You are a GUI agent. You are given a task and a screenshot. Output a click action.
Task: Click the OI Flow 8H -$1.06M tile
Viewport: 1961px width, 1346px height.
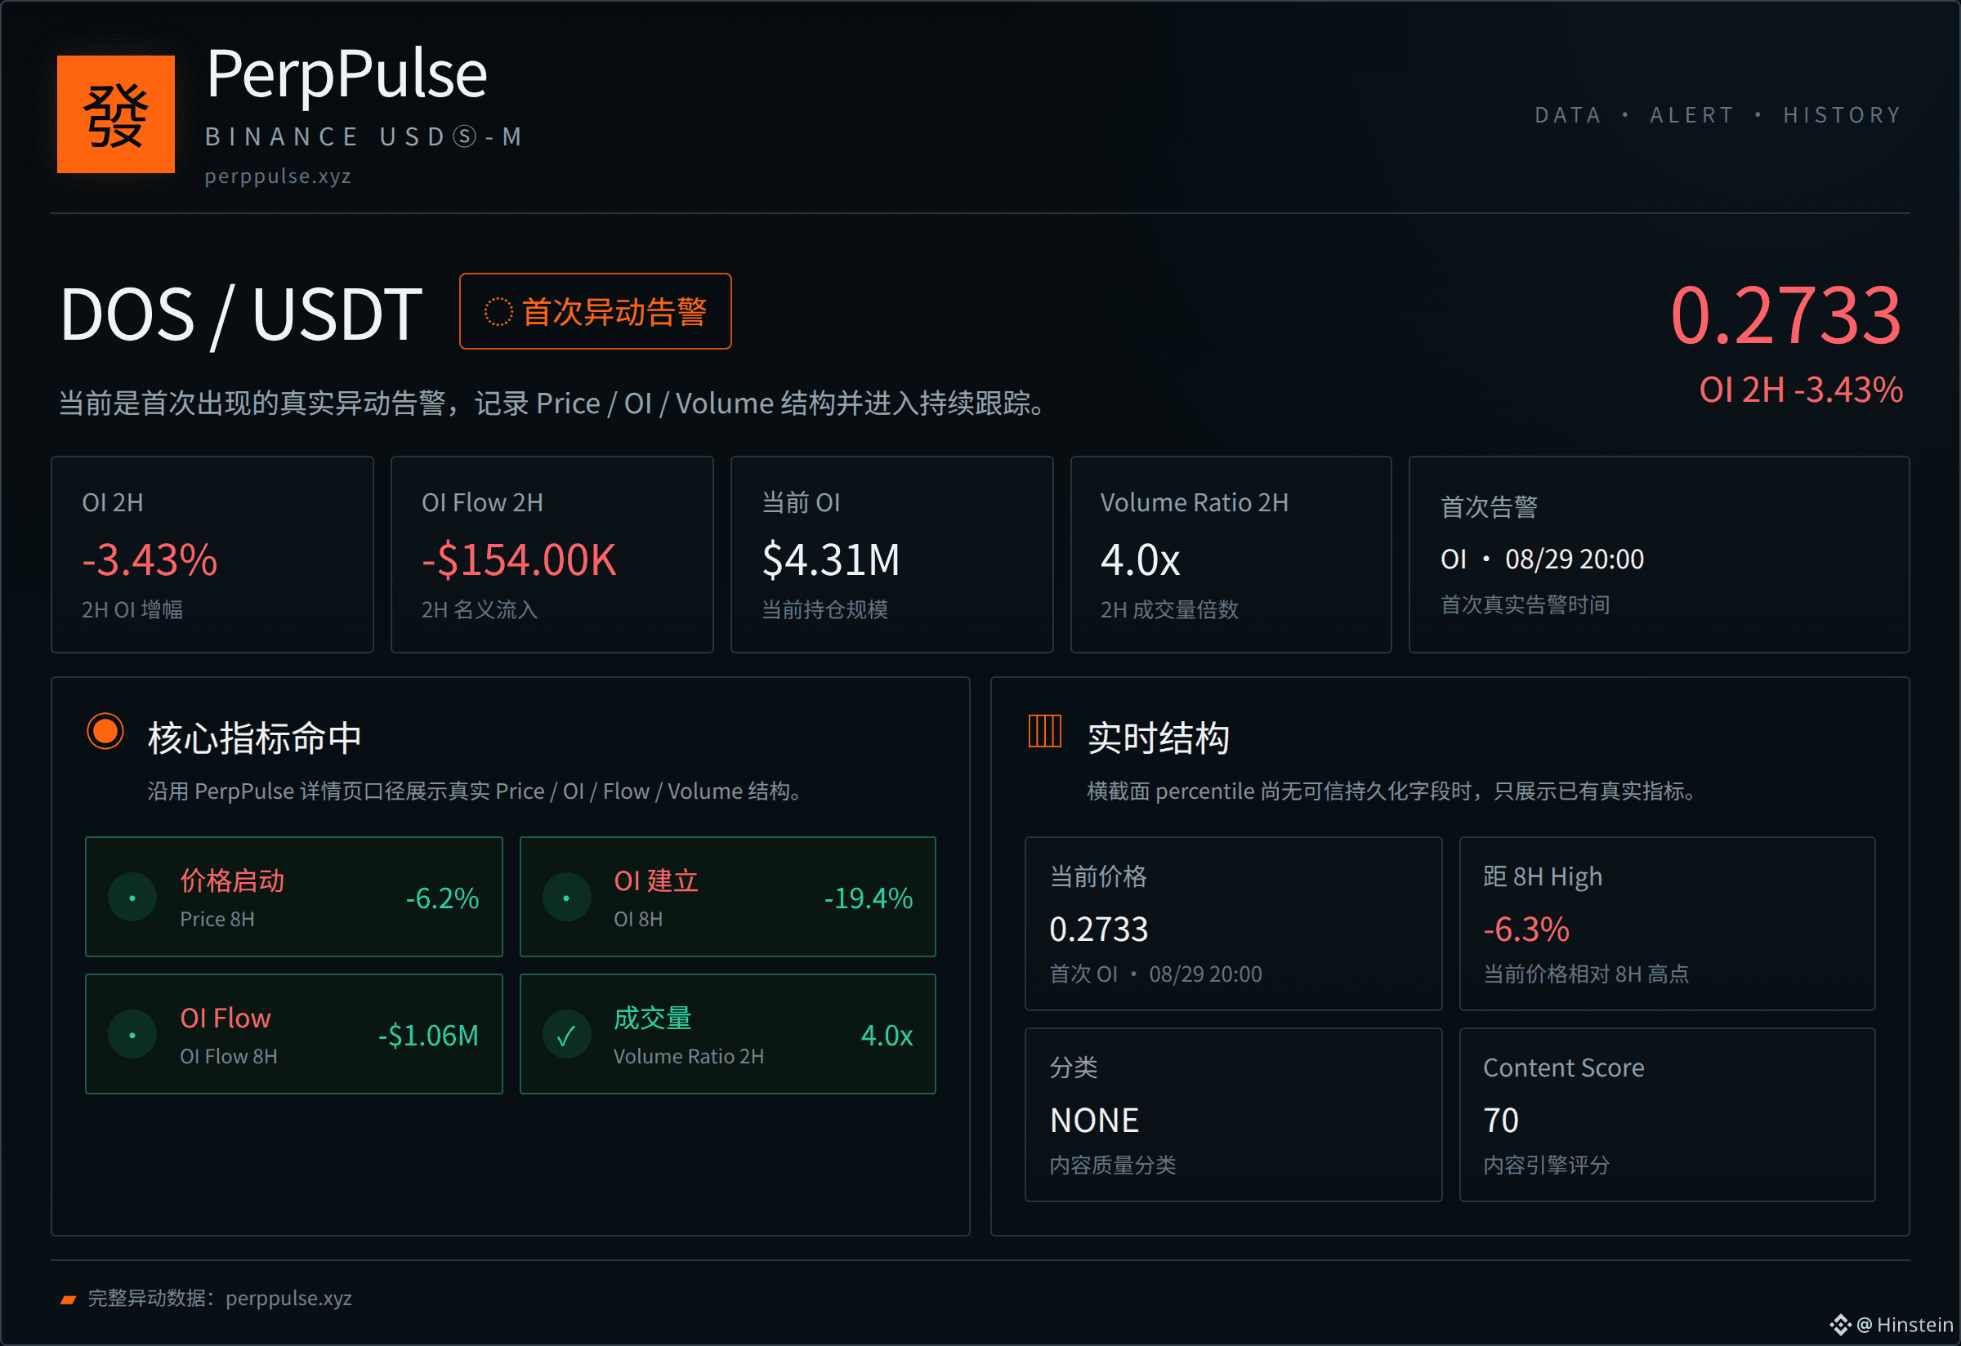(293, 1034)
